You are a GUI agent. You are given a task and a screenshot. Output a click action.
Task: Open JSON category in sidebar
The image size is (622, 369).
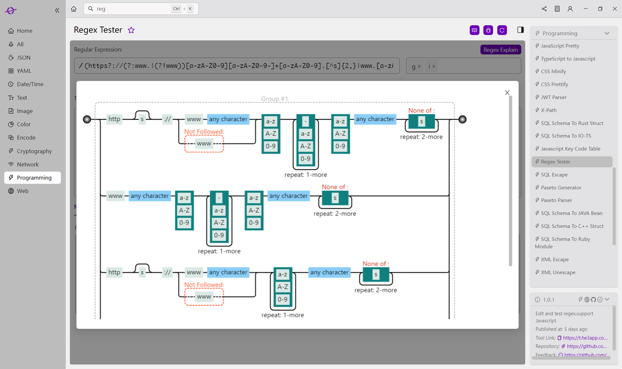pyautogui.click(x=33, y=57)
